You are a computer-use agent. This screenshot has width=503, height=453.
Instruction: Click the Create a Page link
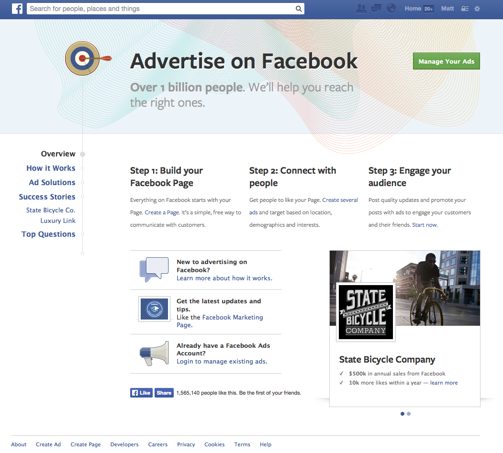point(162,212)
